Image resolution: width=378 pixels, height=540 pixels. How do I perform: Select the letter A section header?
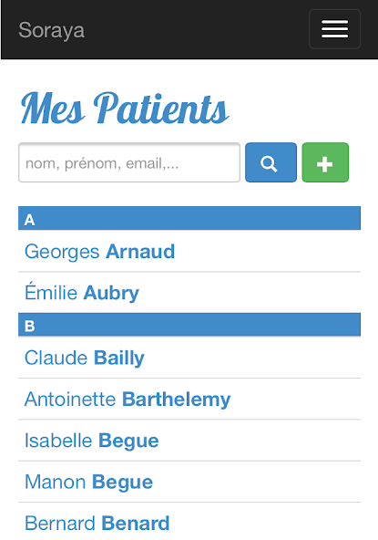tap(189, 218)
